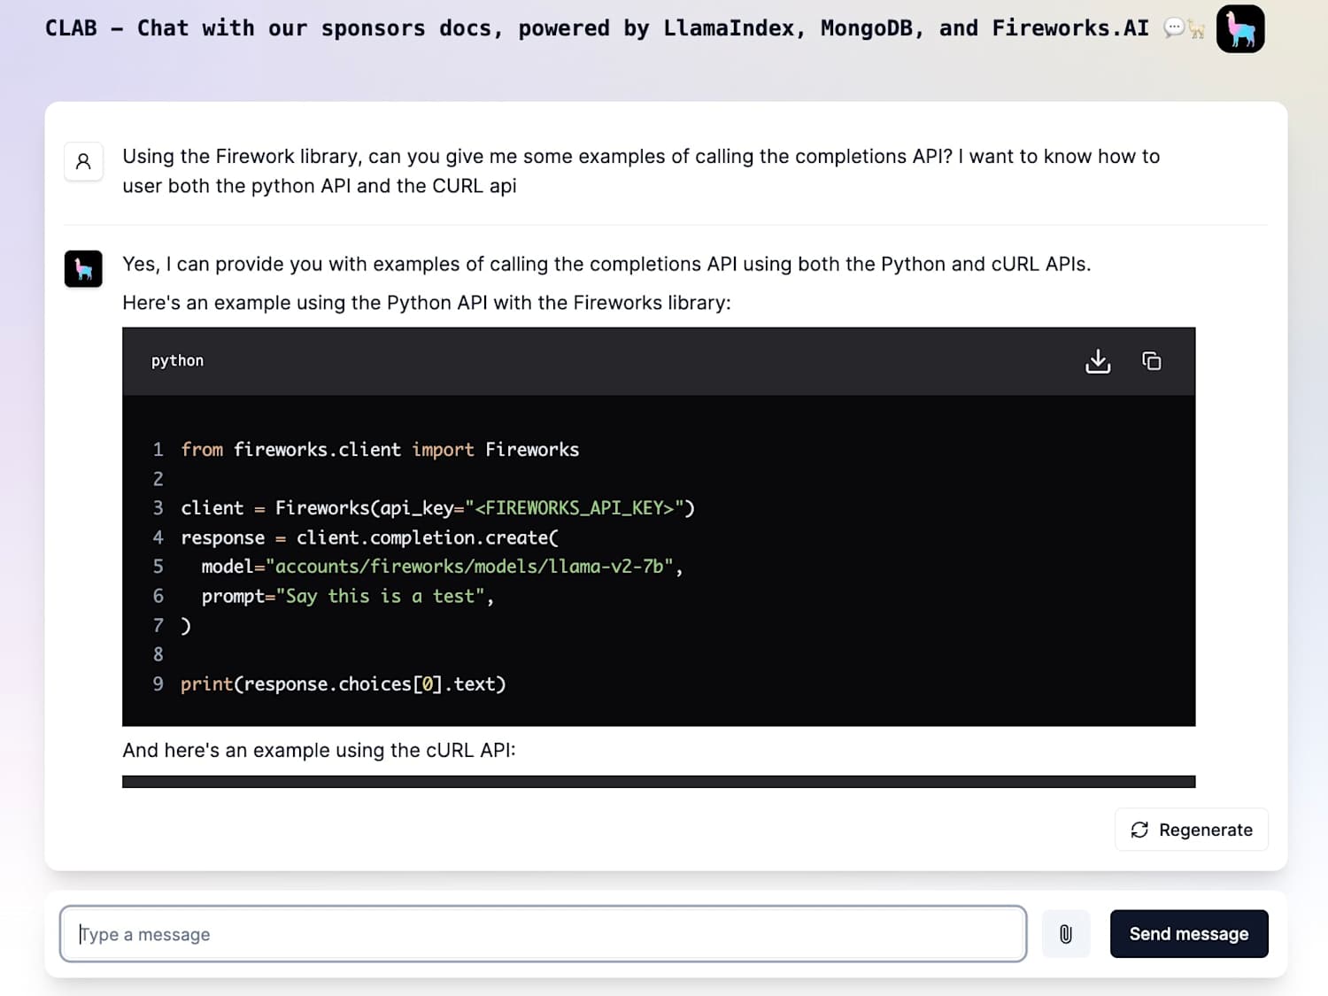This screenshot has width=1328, height=996.
Task: Click 'And here's an example using the cURL API:'
Action: pos(319,750)
